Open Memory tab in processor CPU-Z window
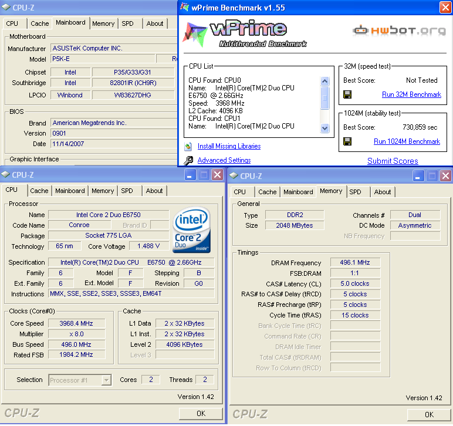Screen dimensions: 453x426 tap(103, 191)
